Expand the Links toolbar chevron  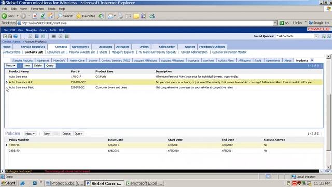coord(305,22)
